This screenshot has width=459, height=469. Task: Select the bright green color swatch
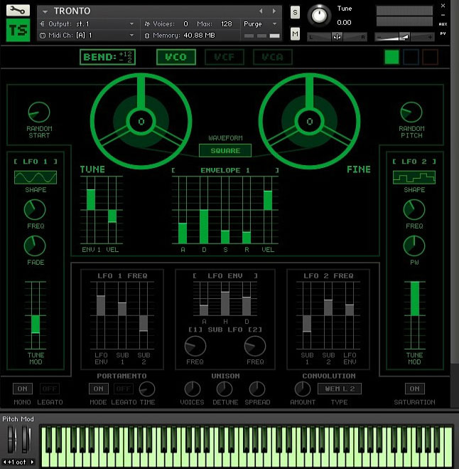tap(391, 58)
